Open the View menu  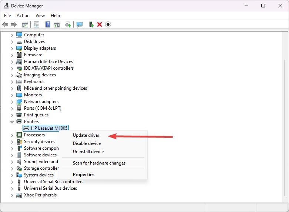pos(40,16)
